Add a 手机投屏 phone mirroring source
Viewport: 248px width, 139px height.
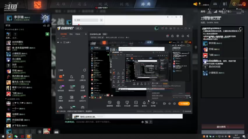pos(127,104)
